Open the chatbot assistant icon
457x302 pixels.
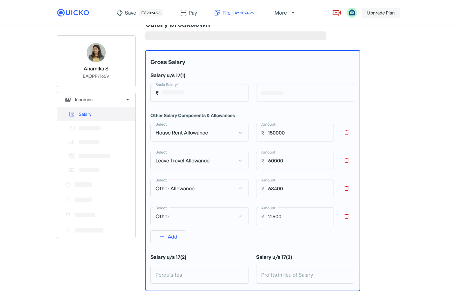click(x=352, y=13)
